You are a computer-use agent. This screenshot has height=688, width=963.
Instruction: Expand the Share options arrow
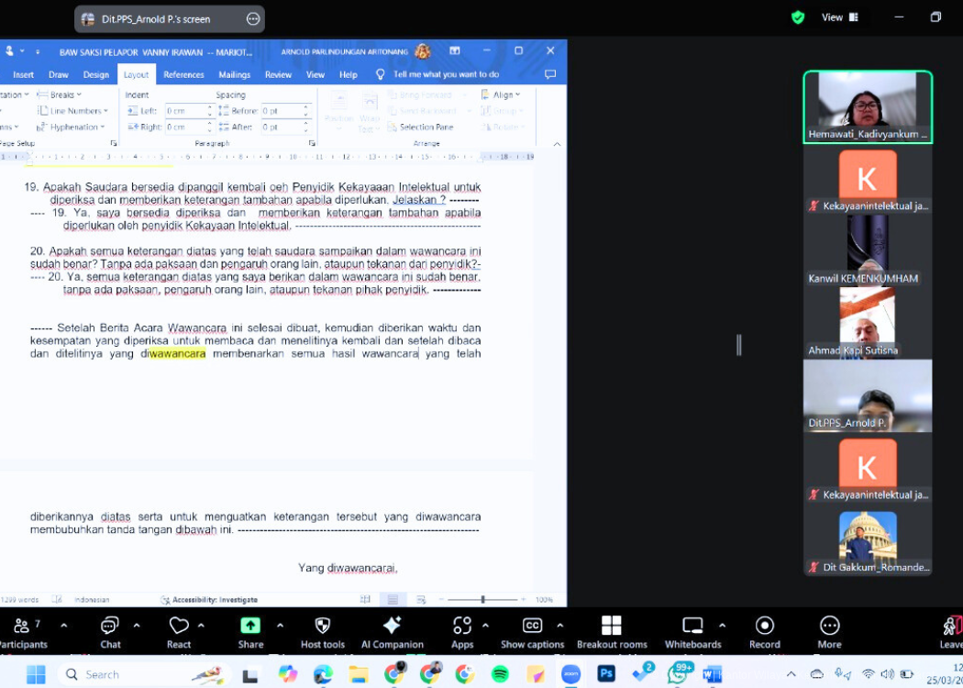tap(280, 626)
